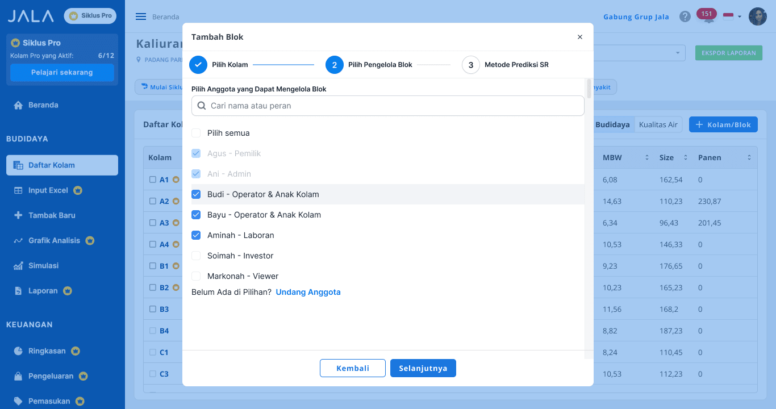Screen dimensions: 776x409
Task: Click the Kembali button
Action: 353,368
